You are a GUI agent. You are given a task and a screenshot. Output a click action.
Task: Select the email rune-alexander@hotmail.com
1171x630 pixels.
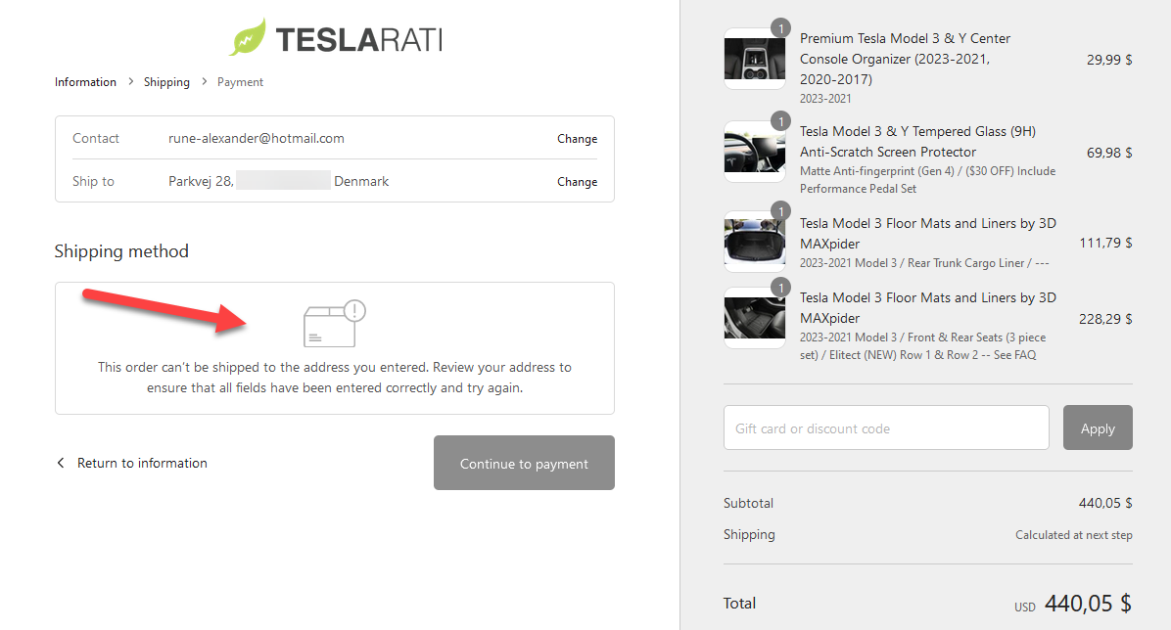coord(257,138)
